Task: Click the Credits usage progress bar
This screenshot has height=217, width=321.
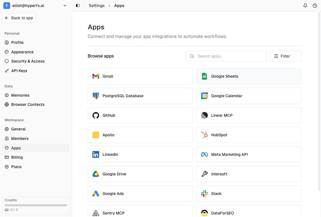Action: point(36,205)
